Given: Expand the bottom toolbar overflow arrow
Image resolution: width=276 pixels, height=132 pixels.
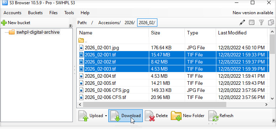Looking at the screenshot, I should click(274, 121).
